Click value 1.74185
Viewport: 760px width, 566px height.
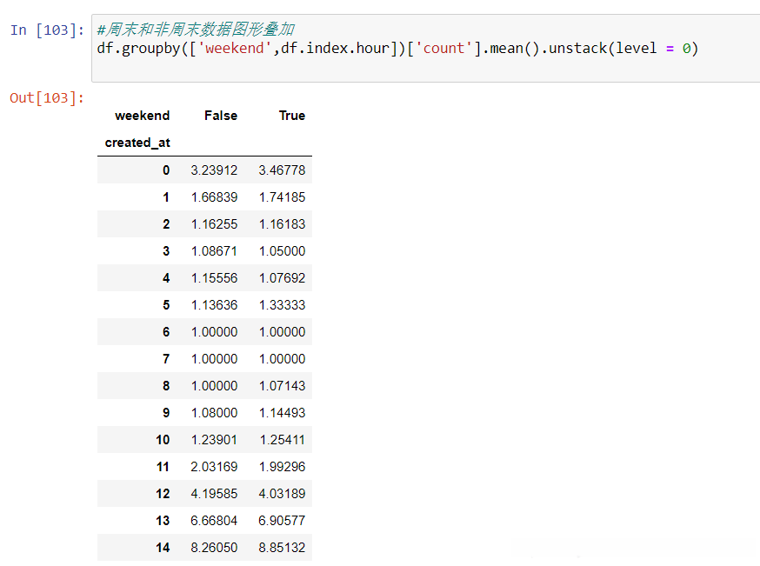coord(282,197)
